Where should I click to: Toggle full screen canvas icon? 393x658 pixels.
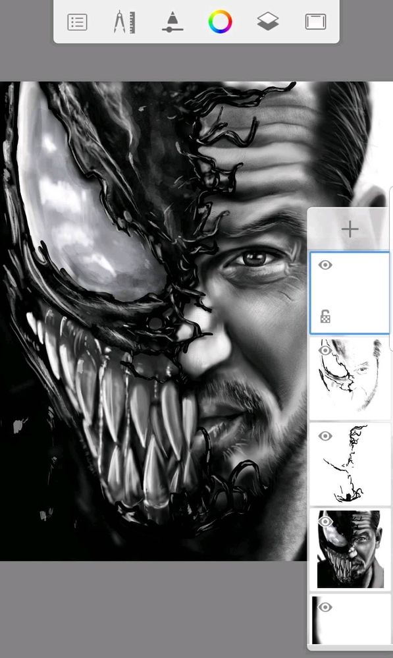315,22
